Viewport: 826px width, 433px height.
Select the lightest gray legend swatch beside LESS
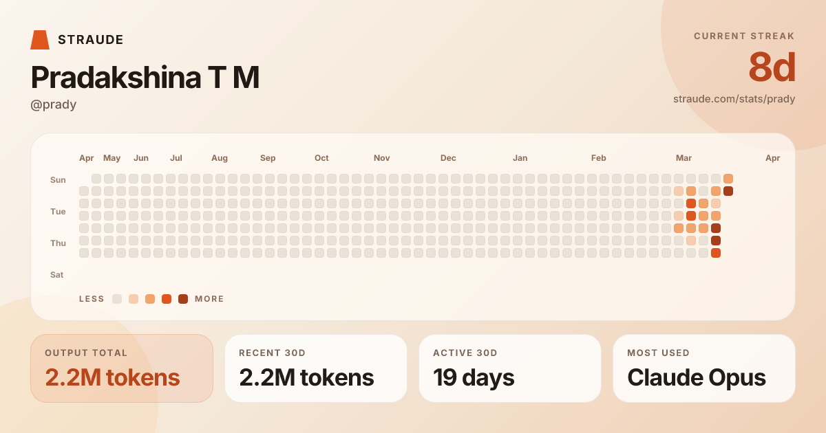117,299
